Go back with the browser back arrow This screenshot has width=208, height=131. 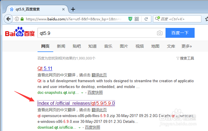pos(8,19)
